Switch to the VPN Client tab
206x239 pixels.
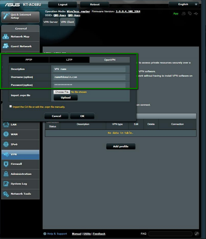[67, 22]
